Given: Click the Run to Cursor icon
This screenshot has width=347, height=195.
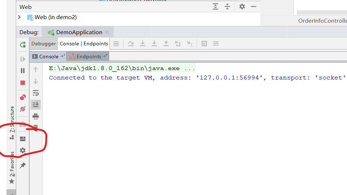Looking at the screenshot, I should [x=190, y=44].
